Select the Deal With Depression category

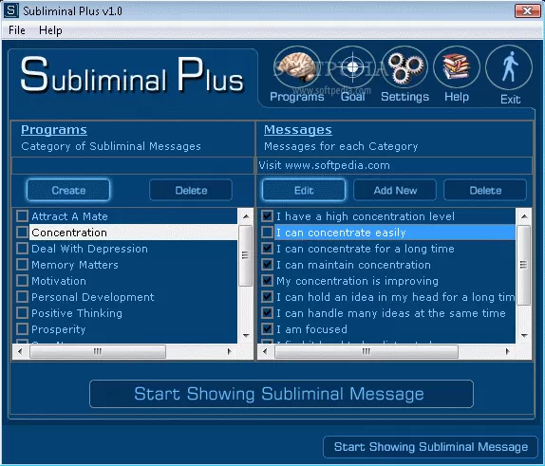tap(89, 249)
